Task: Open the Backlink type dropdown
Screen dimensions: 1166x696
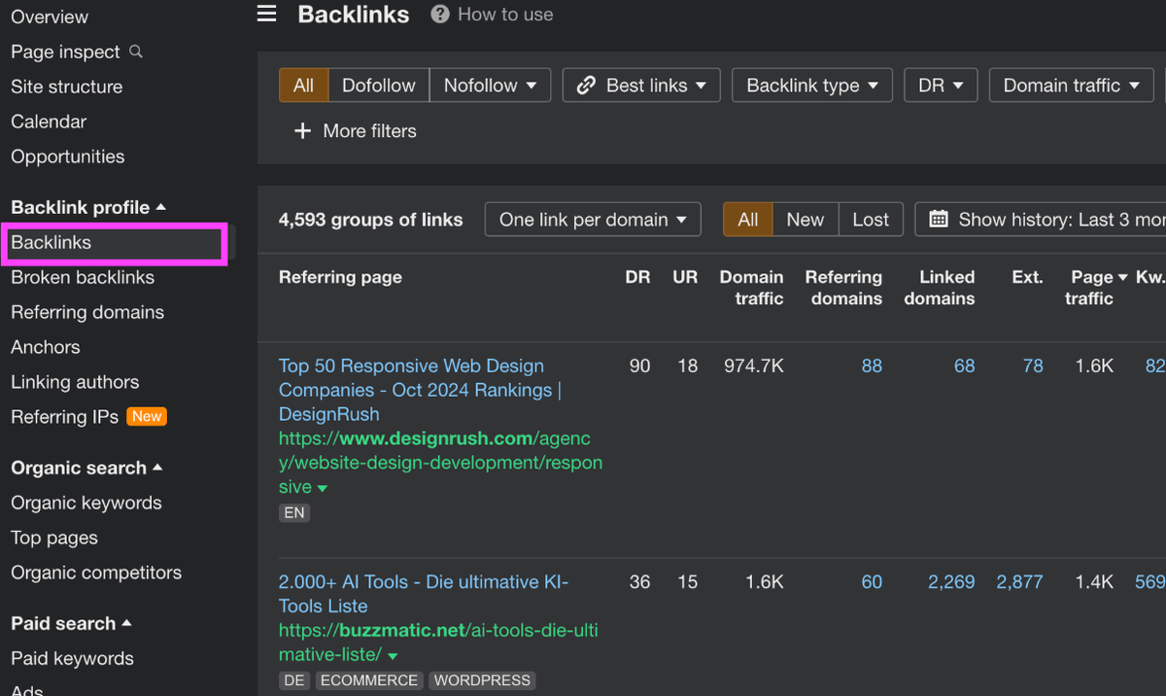Action: coord(811,85)
